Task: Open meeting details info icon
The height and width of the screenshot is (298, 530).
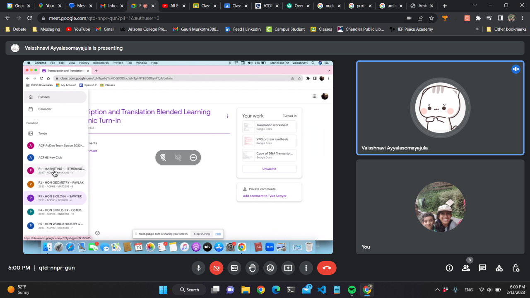Action: point(449,268)
